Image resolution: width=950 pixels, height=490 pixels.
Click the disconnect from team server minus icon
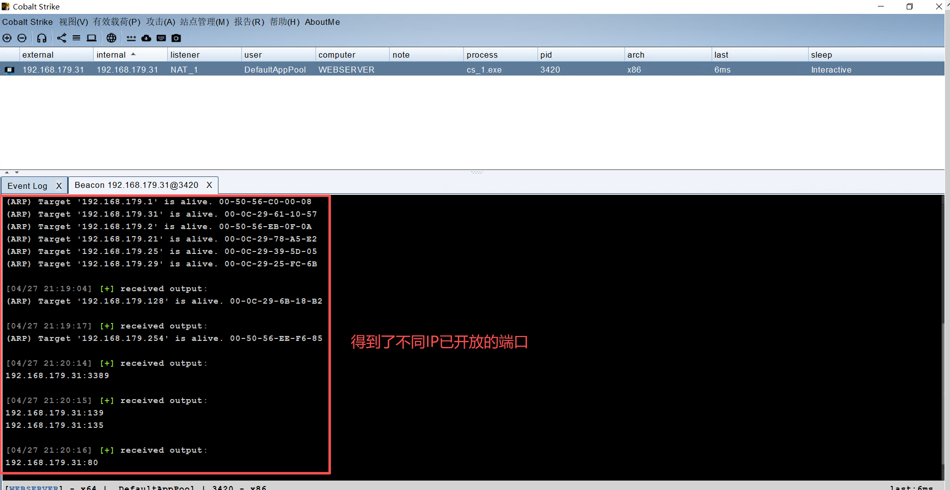[22, 38]
